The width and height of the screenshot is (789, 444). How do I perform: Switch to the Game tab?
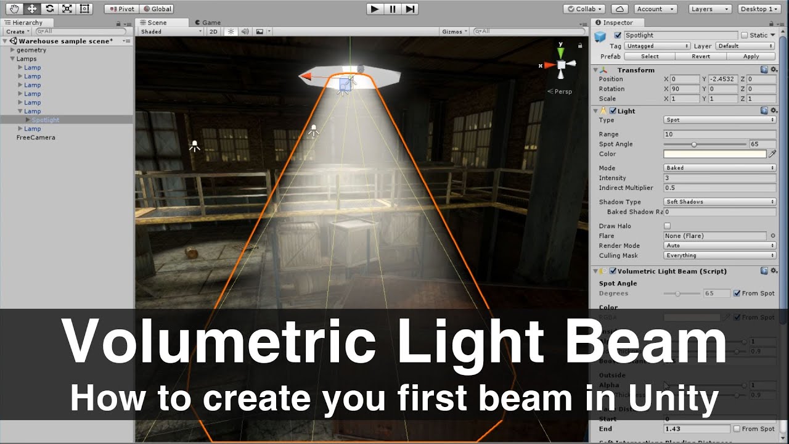point(208,23)
